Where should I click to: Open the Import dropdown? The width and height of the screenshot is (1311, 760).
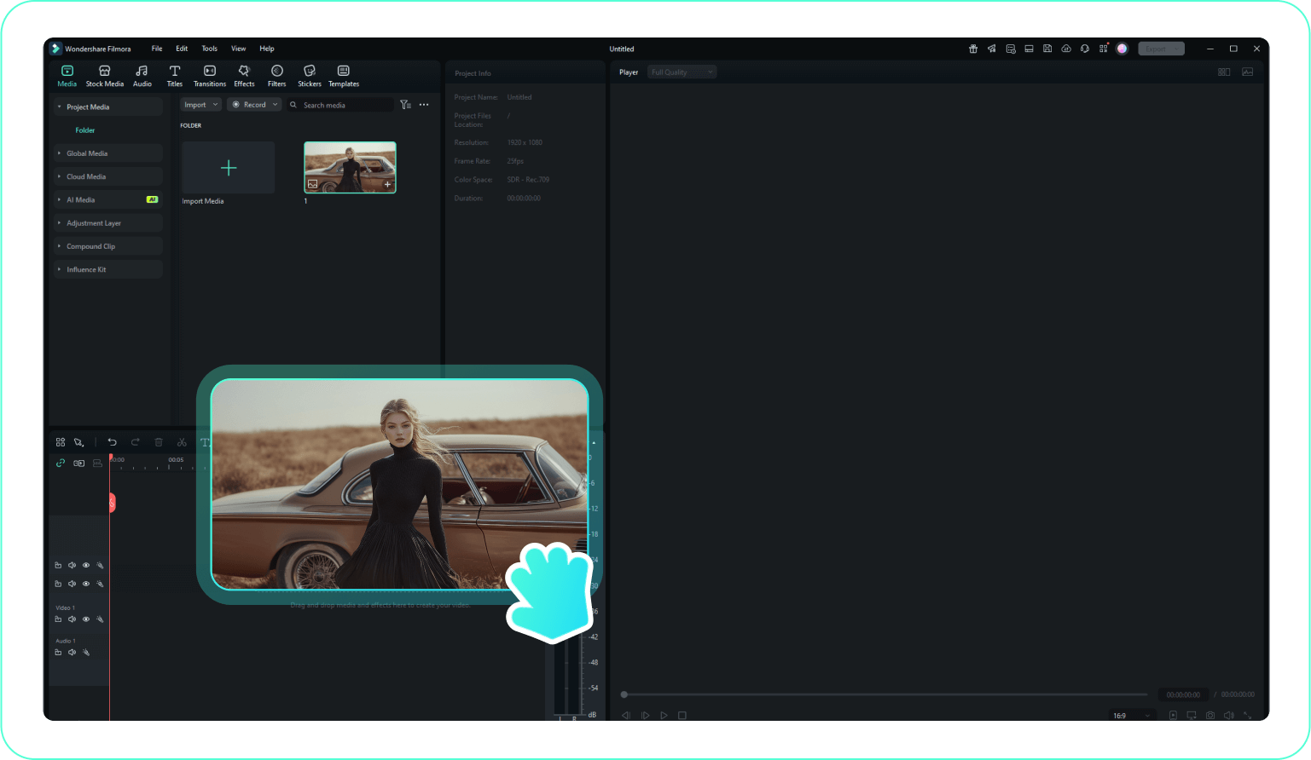[200, 105]
